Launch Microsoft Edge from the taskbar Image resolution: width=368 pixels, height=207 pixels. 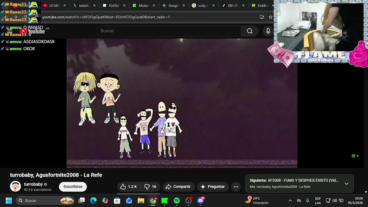(93, 200)
